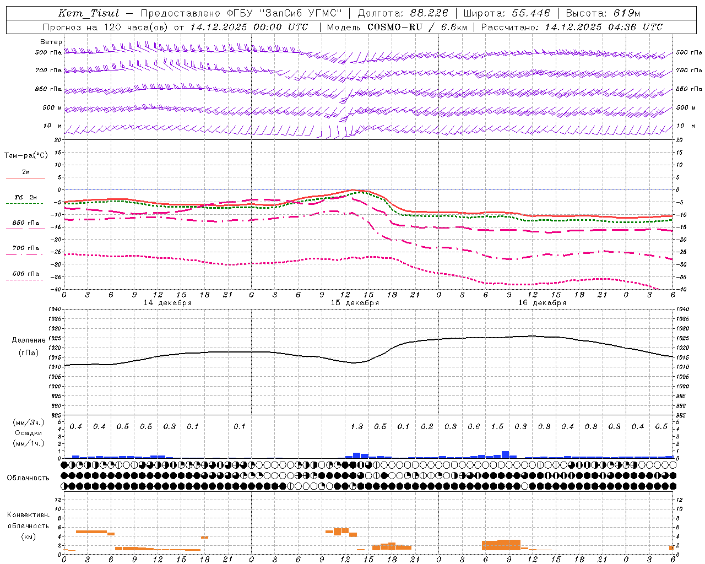Image resolution: width=705 pixels, height=564 pixels.
Task: Click grid resolution 6.6км in header
Action: (x=454, y=26)
